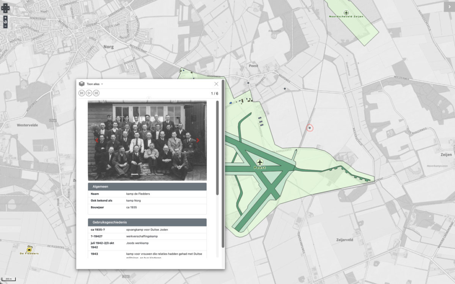Open the Toon alles dropdown
This screenshot has height=284, width=455.
95,84
